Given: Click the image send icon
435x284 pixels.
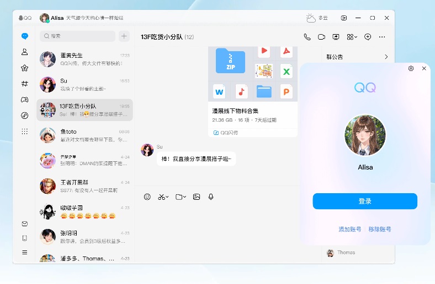Looking at the screenshot, I should [197, 196].
